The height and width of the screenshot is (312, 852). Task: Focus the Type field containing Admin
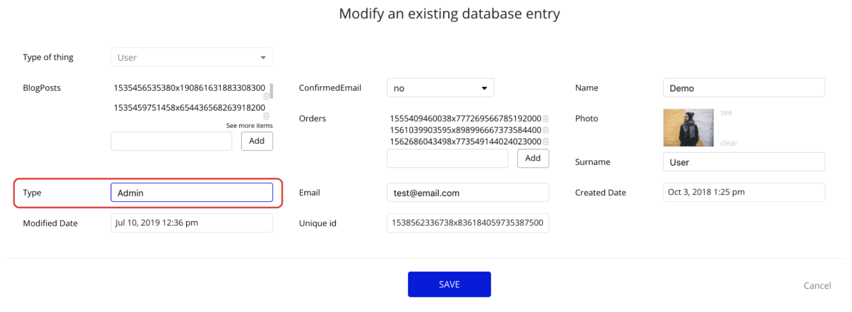[192, 193]
